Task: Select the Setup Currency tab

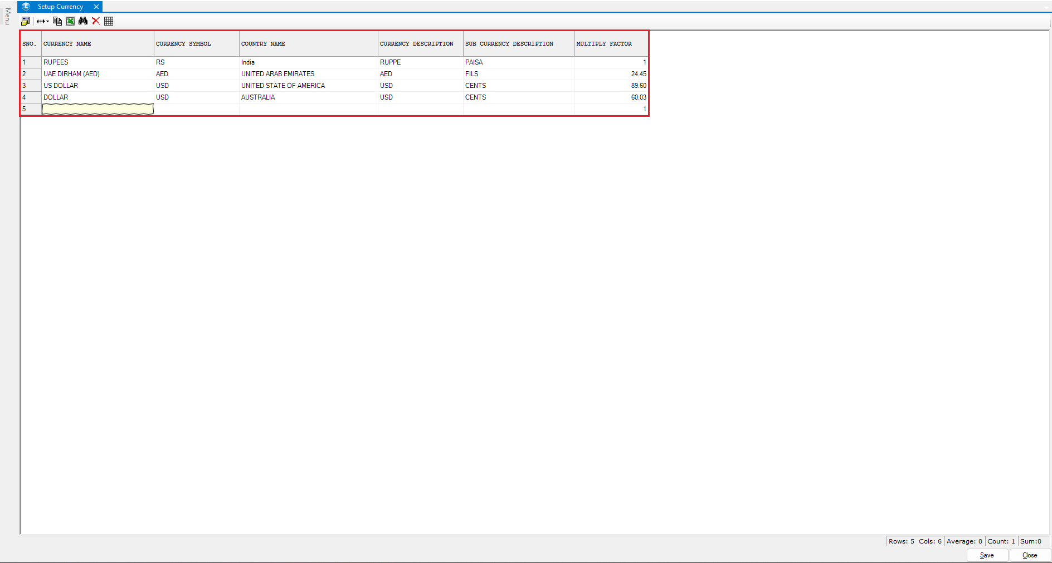Action: pos(60,7)
